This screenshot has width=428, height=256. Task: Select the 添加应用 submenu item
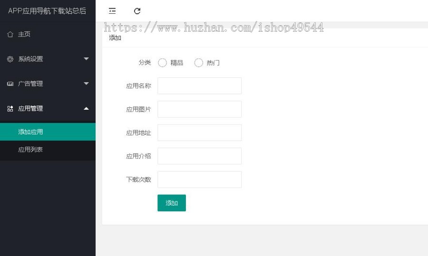[48, 132]
